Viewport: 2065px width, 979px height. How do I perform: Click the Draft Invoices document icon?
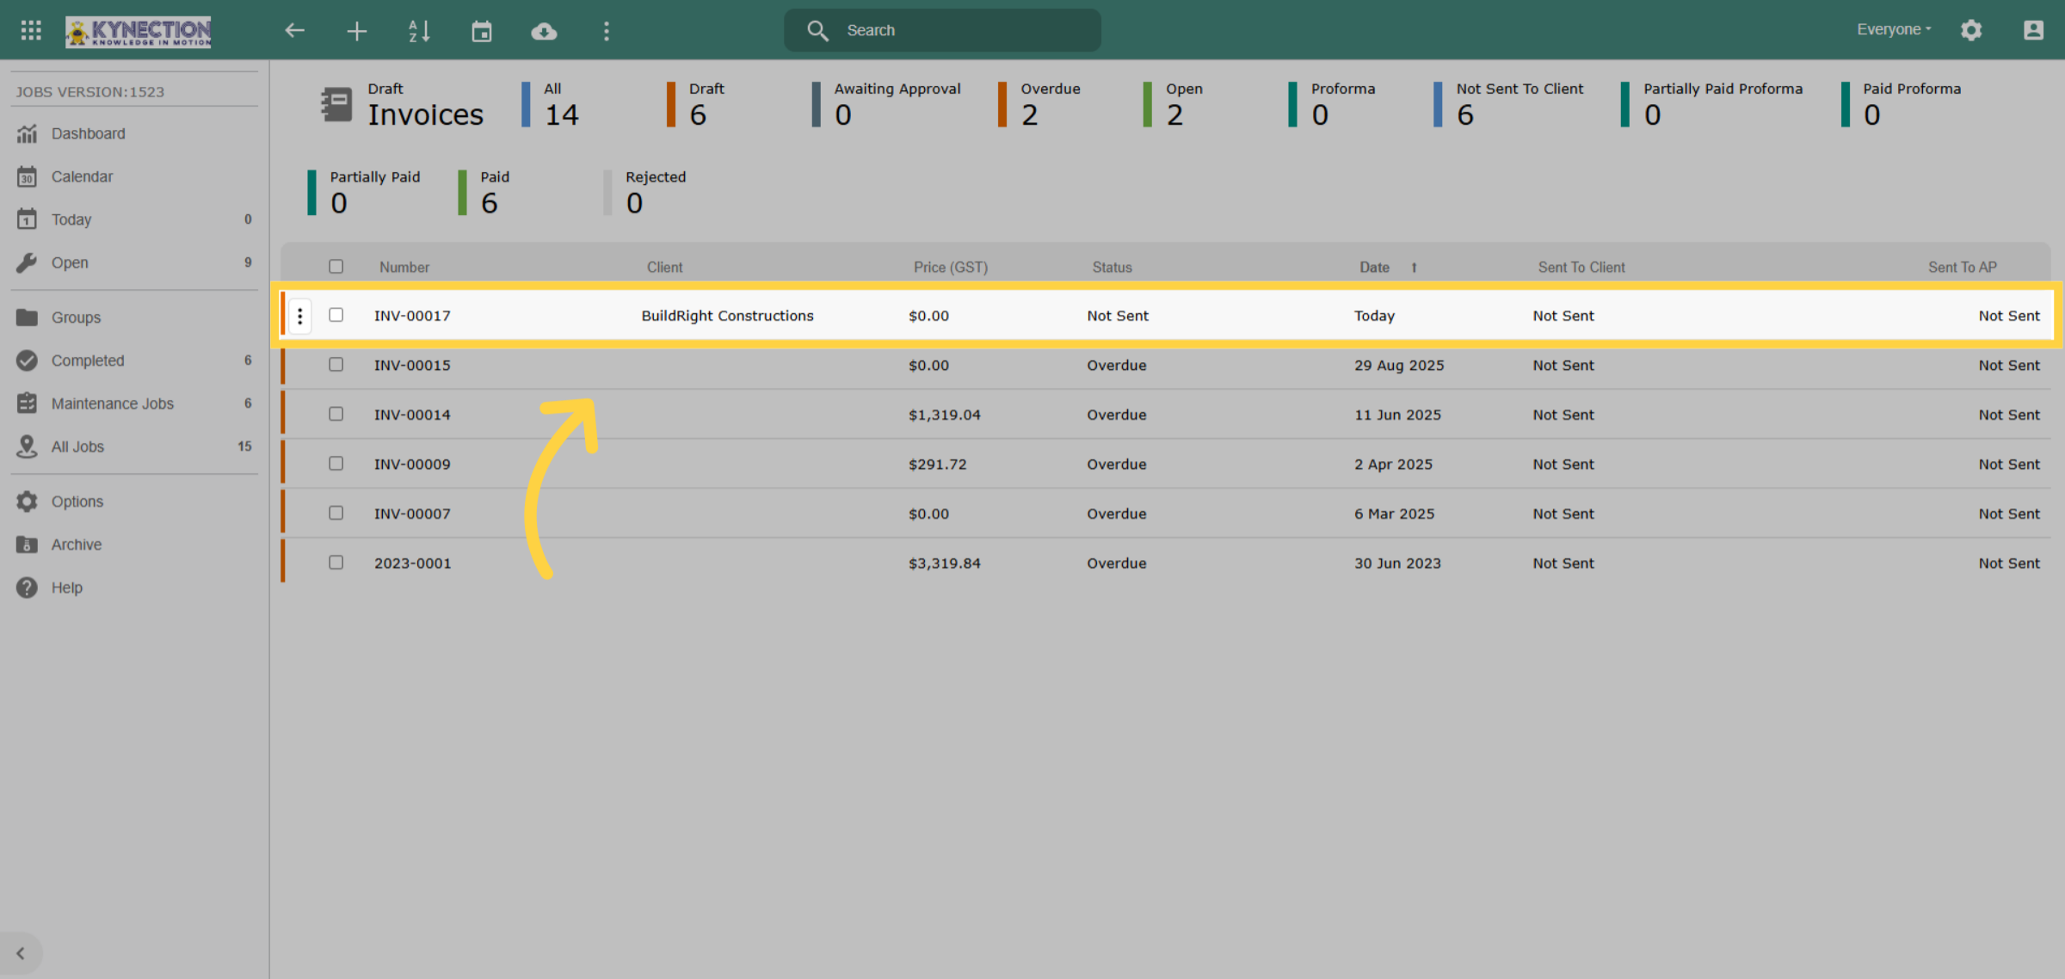point(336,104)
